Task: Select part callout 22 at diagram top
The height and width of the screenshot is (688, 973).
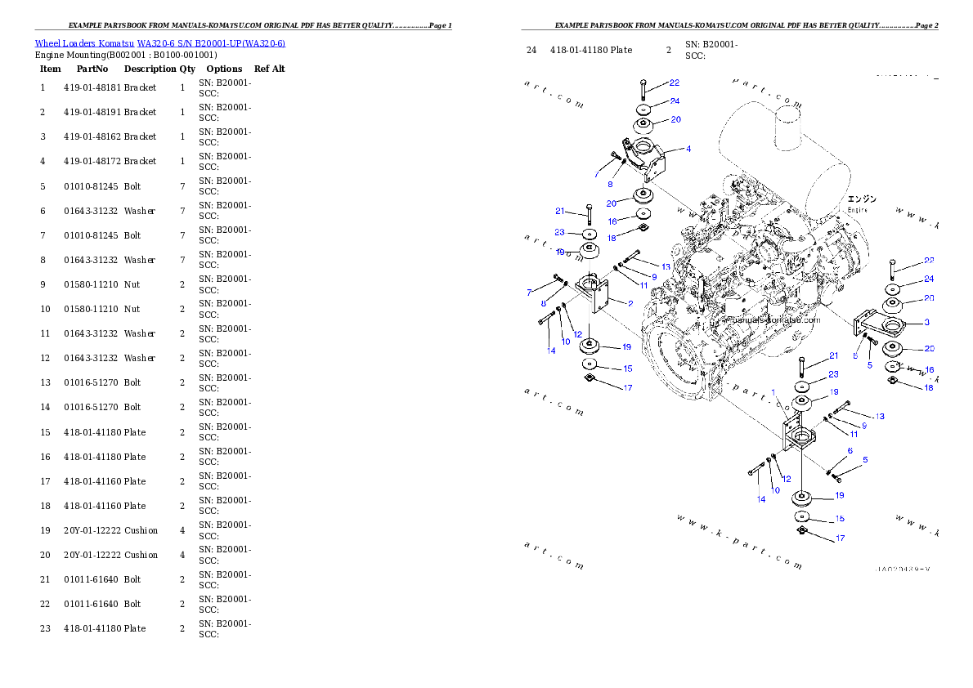Action: 673,82
